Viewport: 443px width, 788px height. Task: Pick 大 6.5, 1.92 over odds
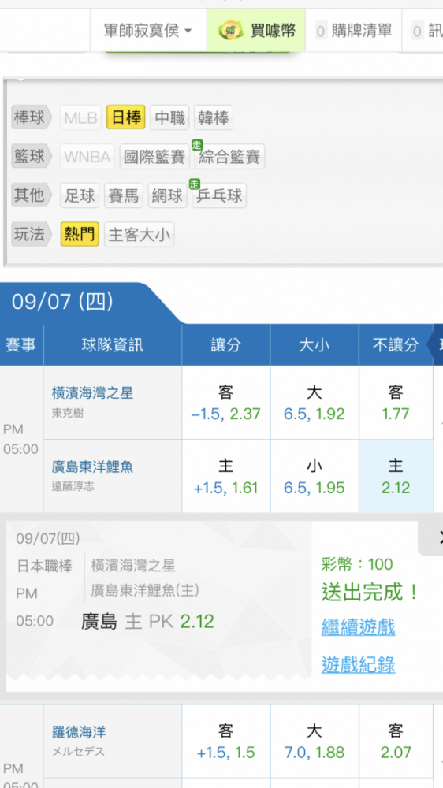click(315, 403)
